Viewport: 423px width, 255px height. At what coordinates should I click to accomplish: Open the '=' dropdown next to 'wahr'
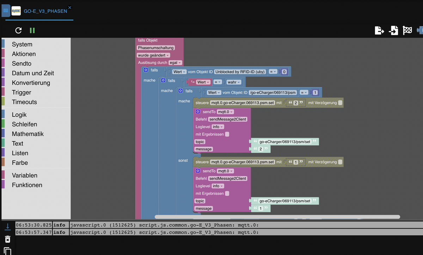pyautogui.click(x=218, y=82)
